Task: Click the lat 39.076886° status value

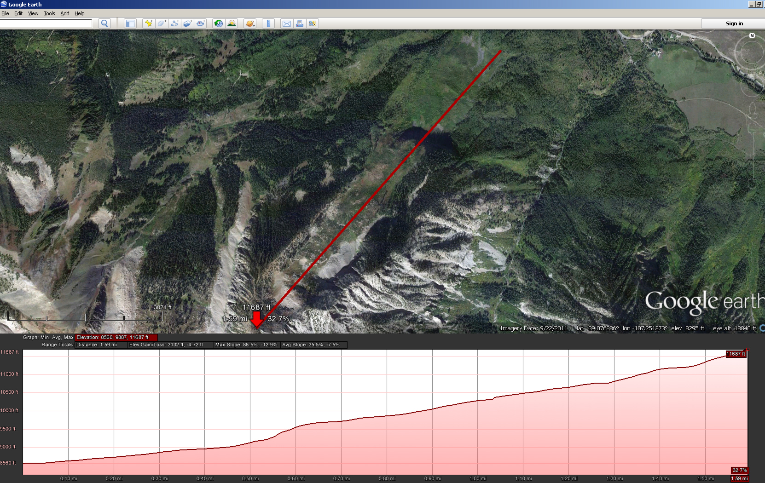Action: (597, 328)
